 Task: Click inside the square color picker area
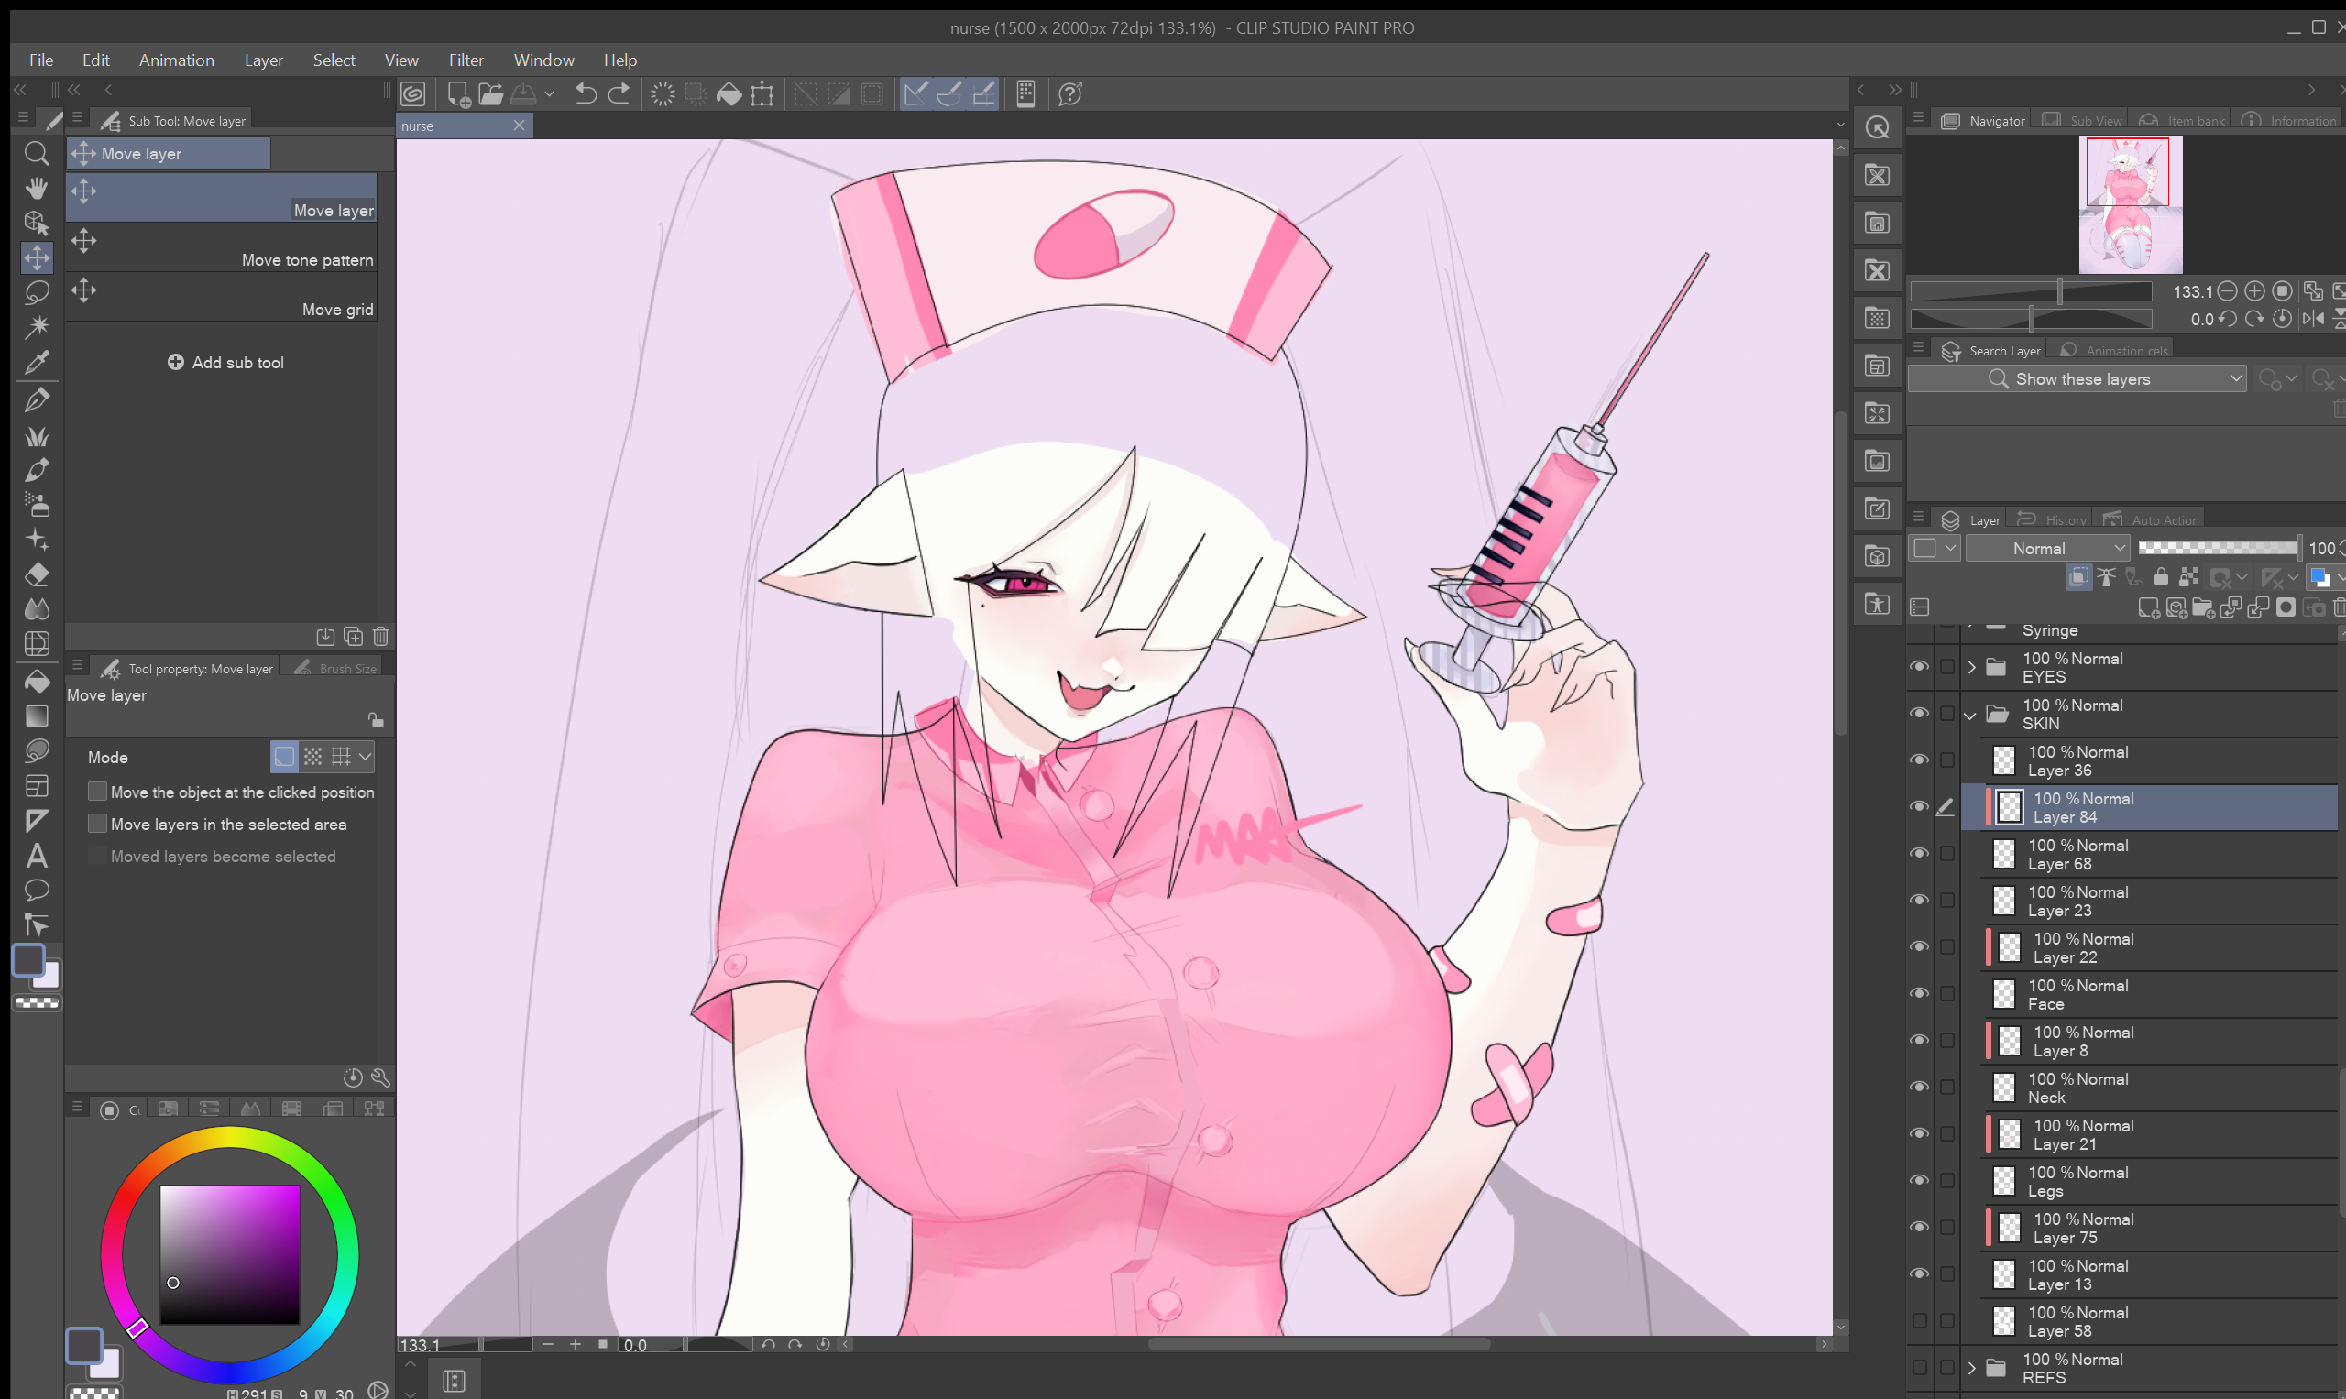[x=229, y=1254]
